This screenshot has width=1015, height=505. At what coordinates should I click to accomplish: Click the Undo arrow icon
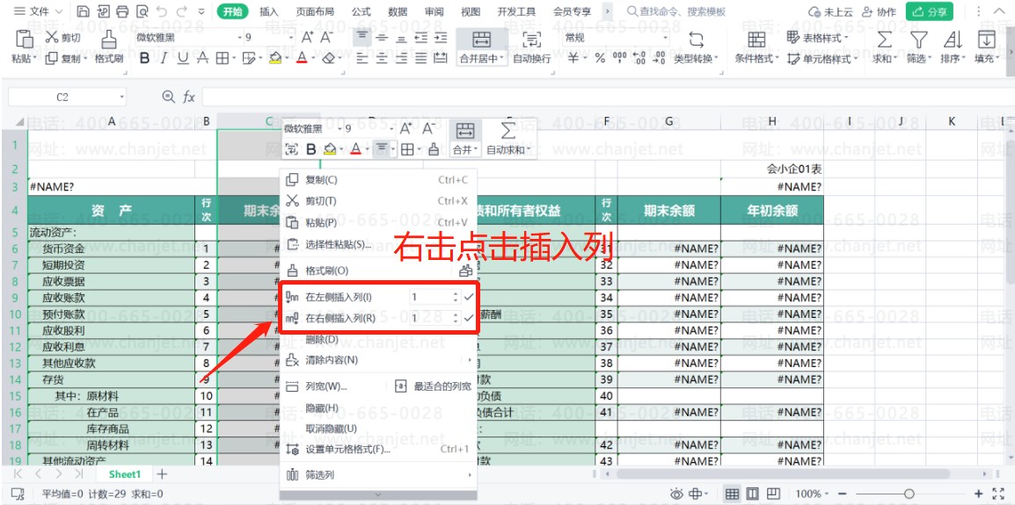coord(162,11)
